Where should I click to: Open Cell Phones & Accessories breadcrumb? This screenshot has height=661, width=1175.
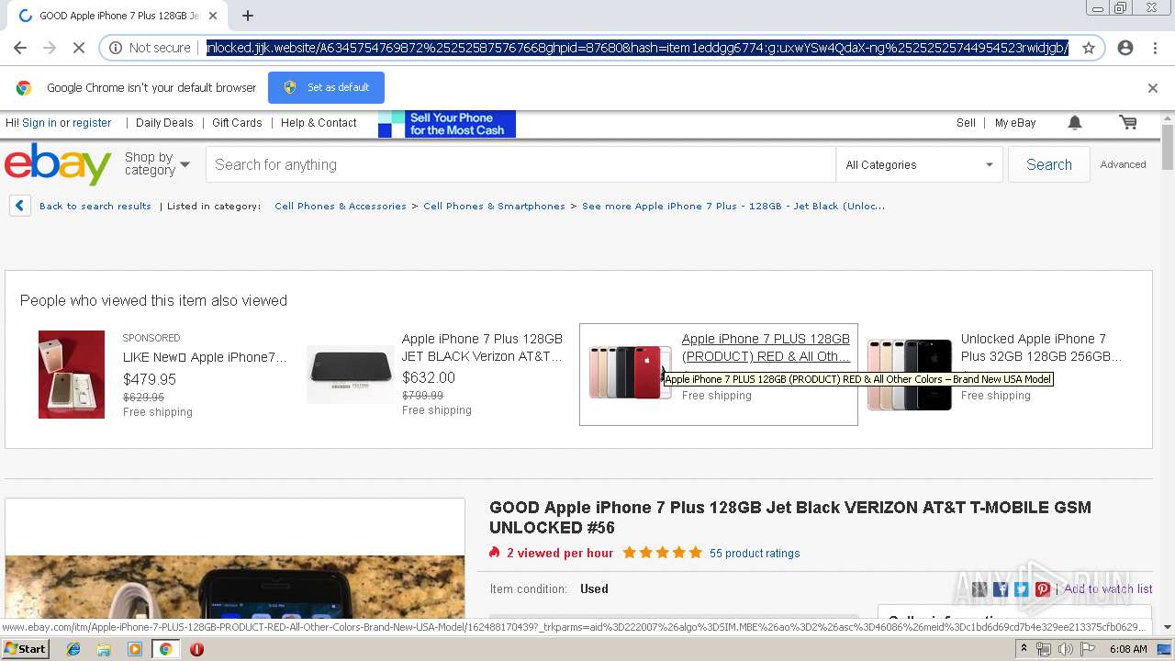[341, 207]
